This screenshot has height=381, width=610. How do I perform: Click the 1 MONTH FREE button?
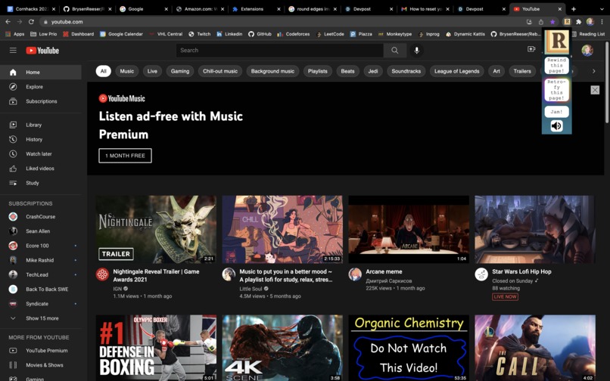[x=126, y=156]
